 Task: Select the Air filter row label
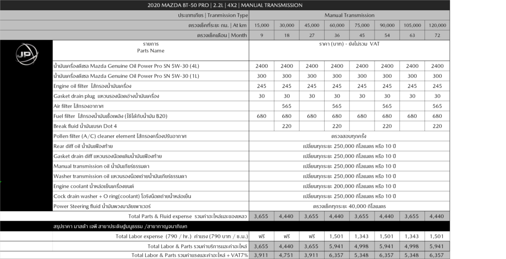click(x=79, y=106)
